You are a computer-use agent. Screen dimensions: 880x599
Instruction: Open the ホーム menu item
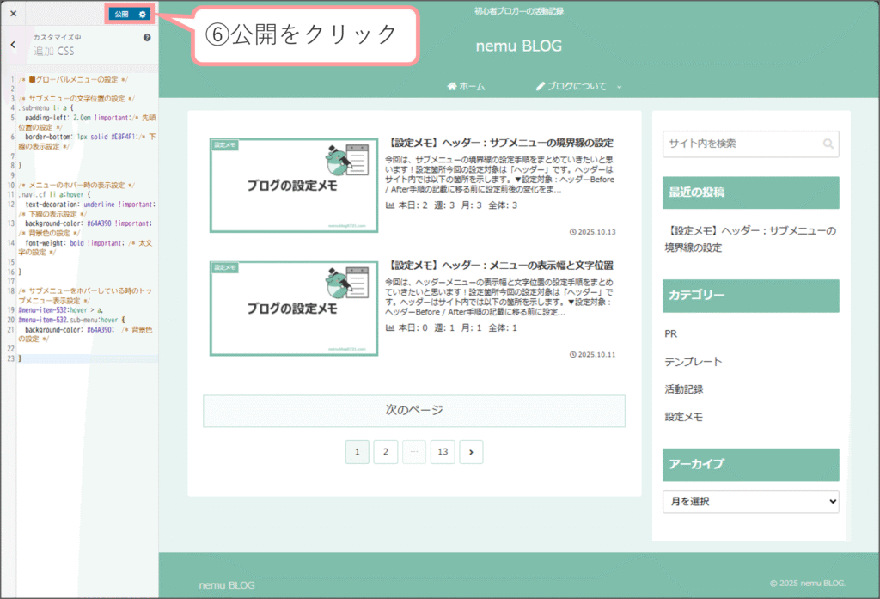[x=466, y=86]
